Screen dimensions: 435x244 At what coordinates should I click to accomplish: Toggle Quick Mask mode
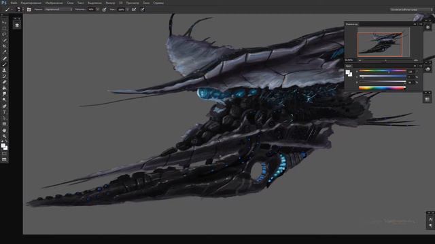coord(4,154)
